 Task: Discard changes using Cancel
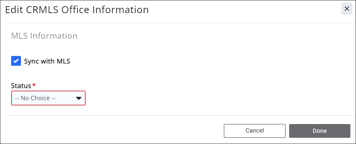pyautogui.click(x=254, y=131)
